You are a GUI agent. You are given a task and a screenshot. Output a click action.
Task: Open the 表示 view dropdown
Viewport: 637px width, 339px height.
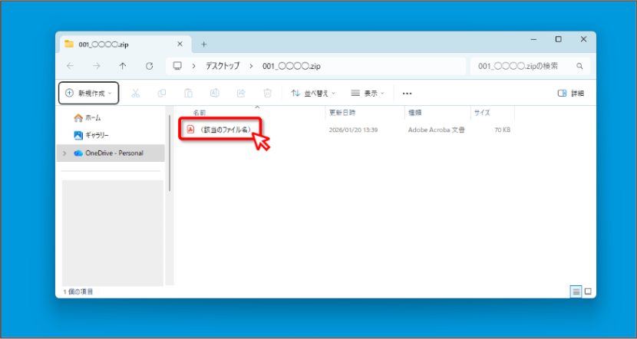point(368,93)
